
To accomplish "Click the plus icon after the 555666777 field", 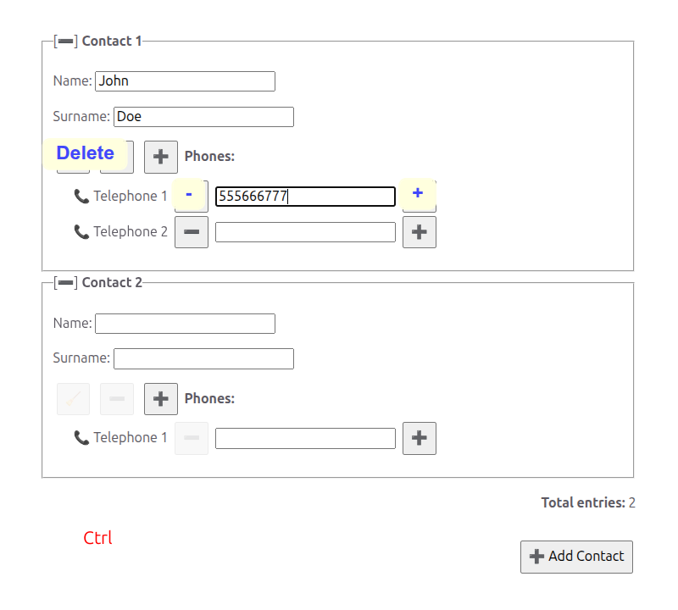I will click(419, 194).
